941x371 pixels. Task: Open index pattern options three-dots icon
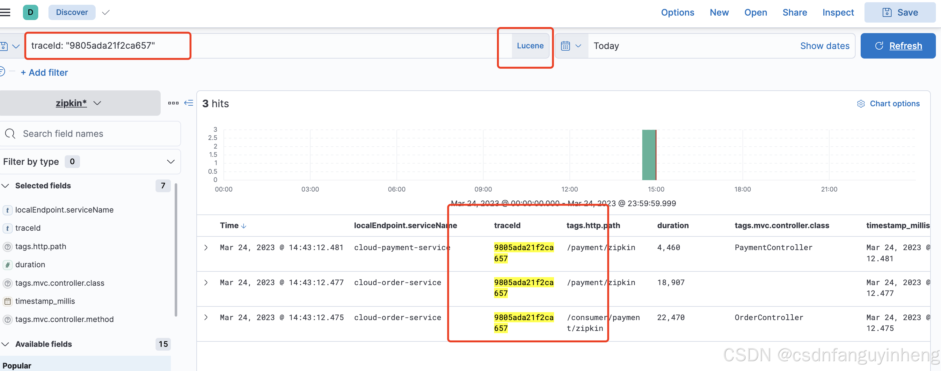(173, 103)
